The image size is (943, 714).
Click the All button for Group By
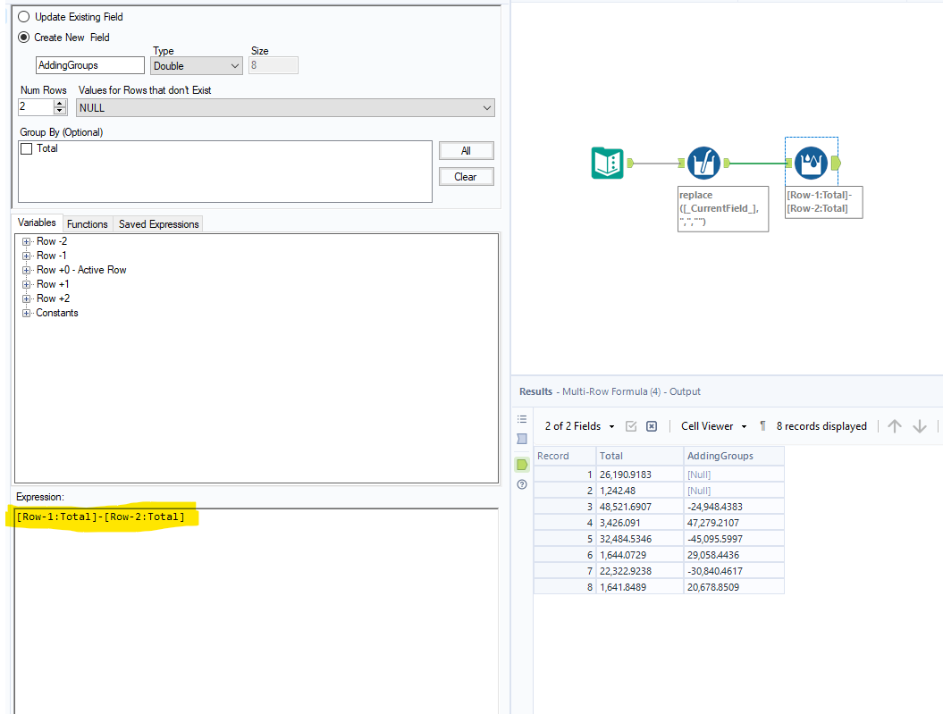(x=466, y=150)
